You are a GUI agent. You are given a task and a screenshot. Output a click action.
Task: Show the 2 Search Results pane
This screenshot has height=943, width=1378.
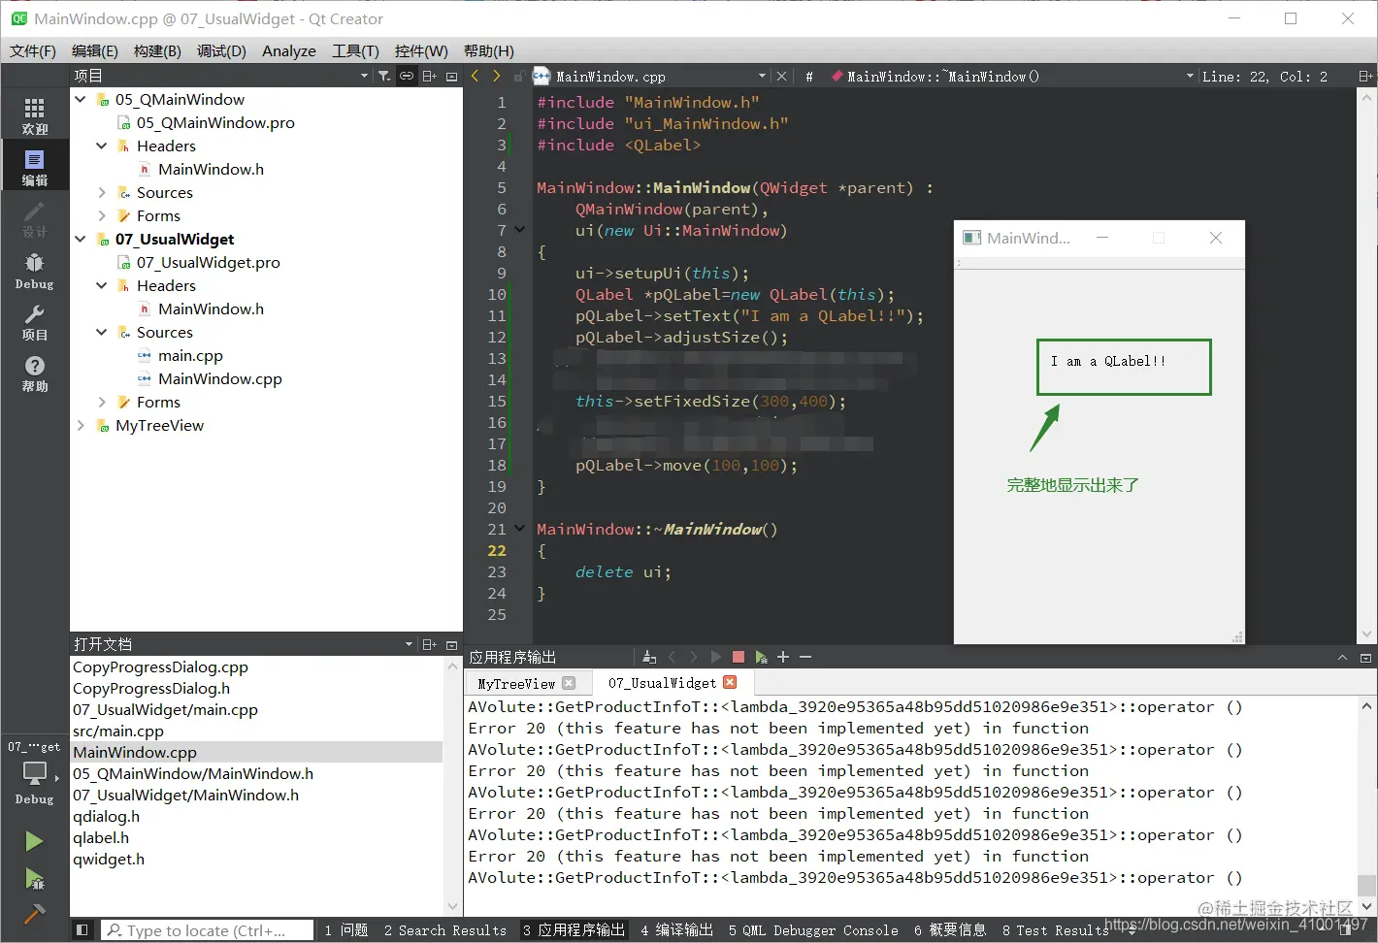pos(445,930)
